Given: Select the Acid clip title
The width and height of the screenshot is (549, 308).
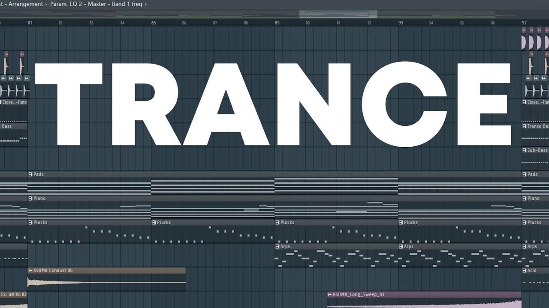Looking at the screenshot, I should (x=532, y=270).
